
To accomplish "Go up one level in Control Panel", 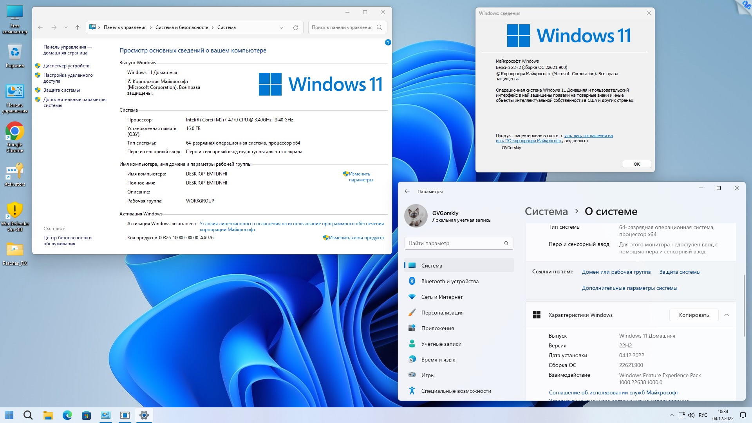I will pos(77,27).
